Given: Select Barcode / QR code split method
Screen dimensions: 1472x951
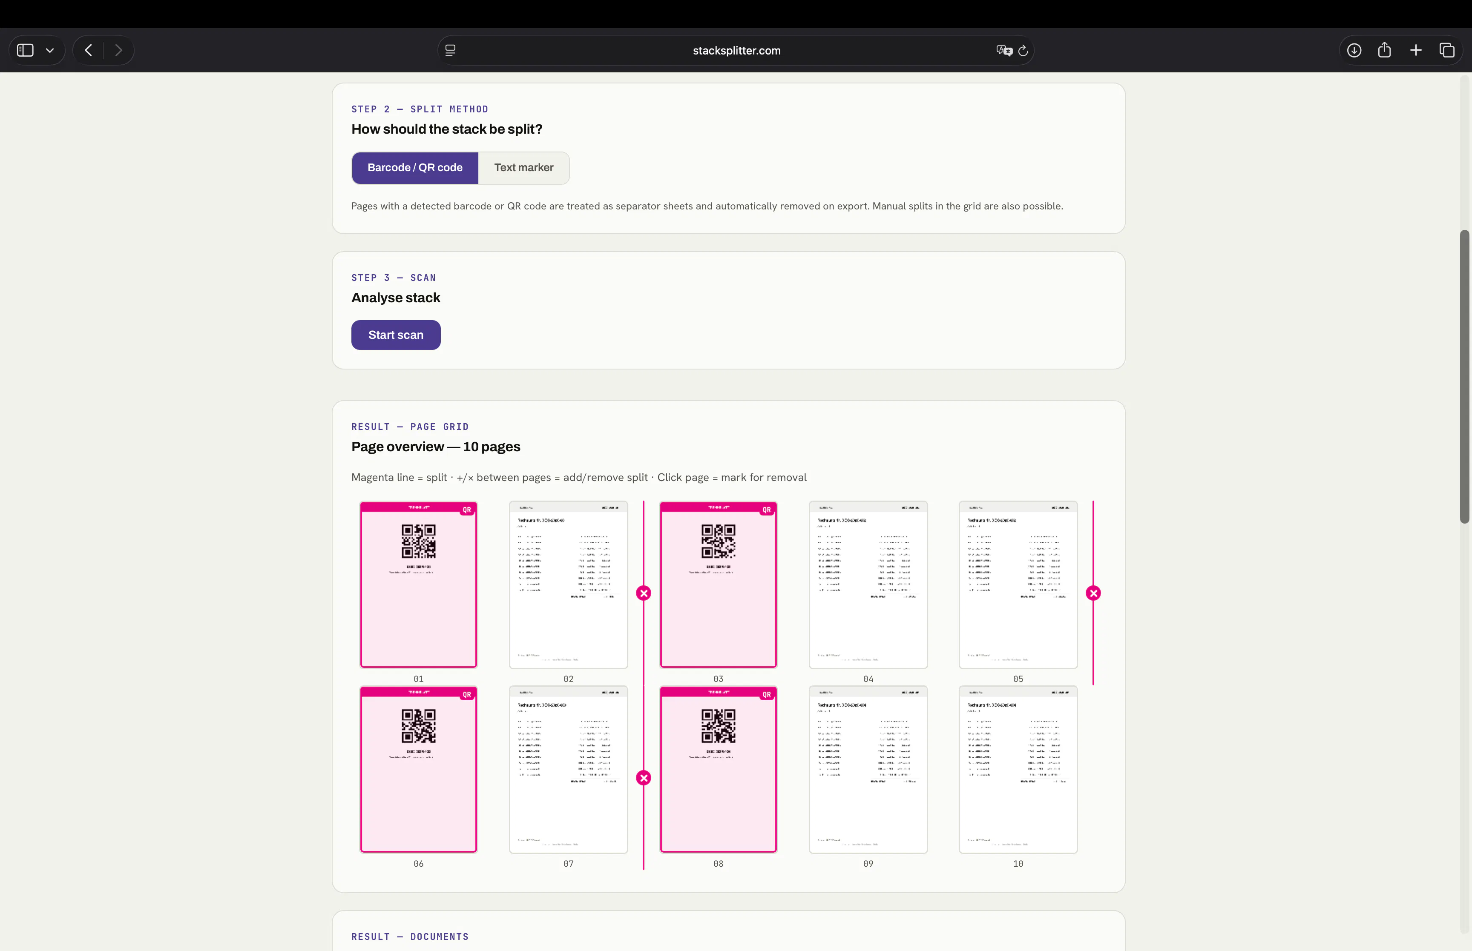Looking at the screenshot, I should tap(415, 167).
